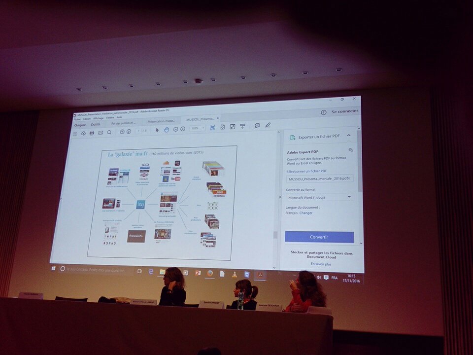Open the Fichier menu
473x355 pixels.
pyautogui.click(x=77, y=119)
